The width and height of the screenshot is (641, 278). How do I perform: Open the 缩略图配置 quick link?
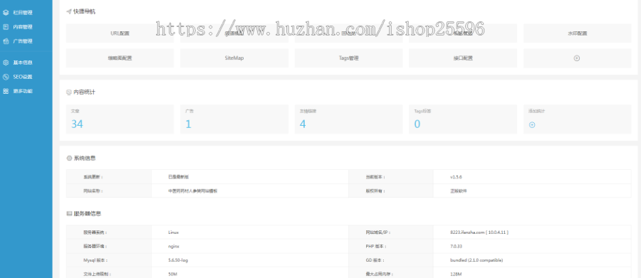point(120,58)
